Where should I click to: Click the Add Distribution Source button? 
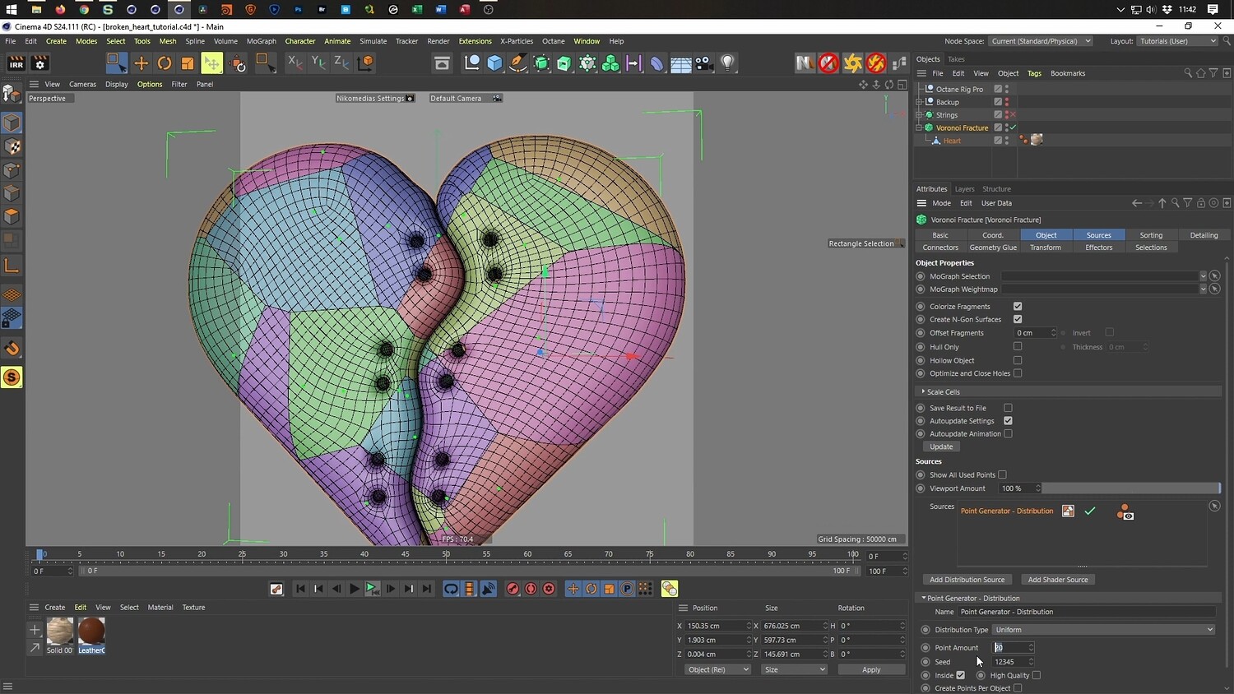point(967,580)
